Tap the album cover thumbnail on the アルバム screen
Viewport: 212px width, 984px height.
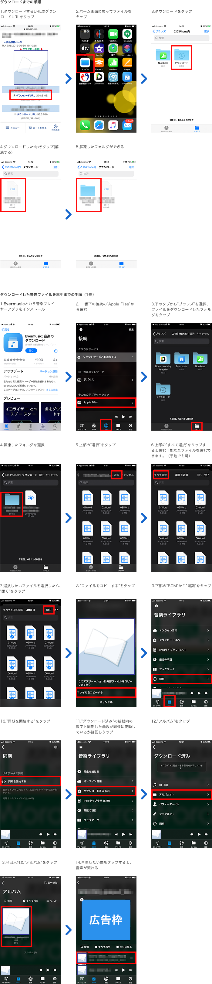click(16, 921)
